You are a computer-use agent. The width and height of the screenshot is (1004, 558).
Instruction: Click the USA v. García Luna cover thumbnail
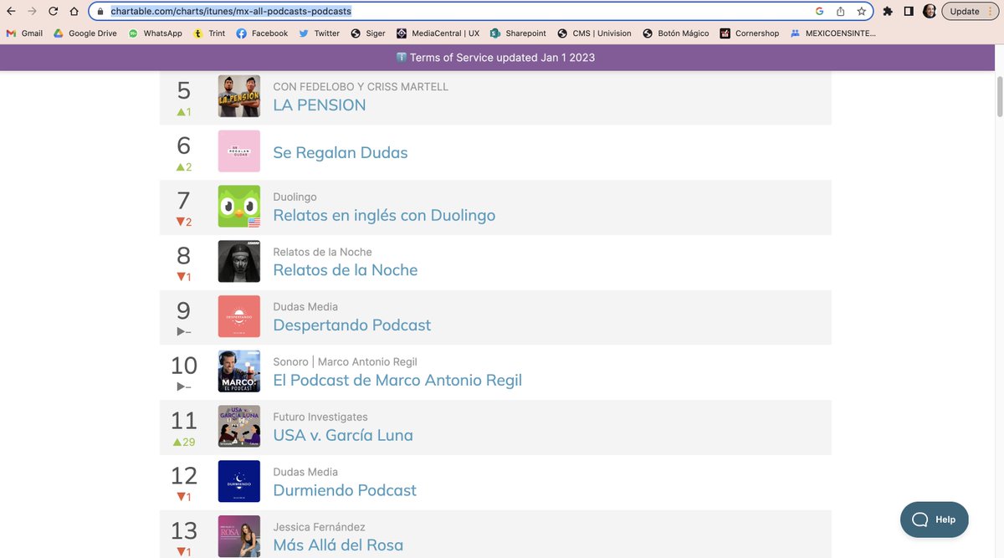(x=238, y=427)
